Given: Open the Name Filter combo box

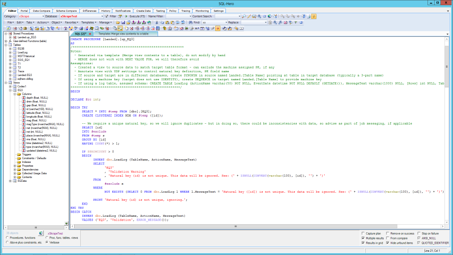Looking at the screenshot, I should pyautogui.click(x=178, y=16).
